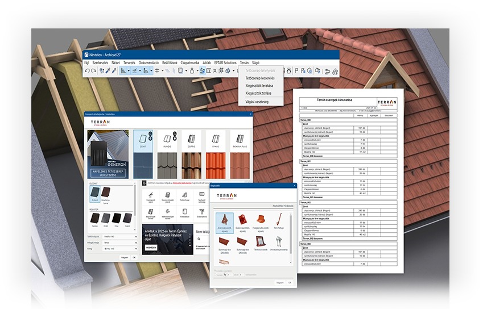Toggle the grid snap hash icon

[157, 70]
